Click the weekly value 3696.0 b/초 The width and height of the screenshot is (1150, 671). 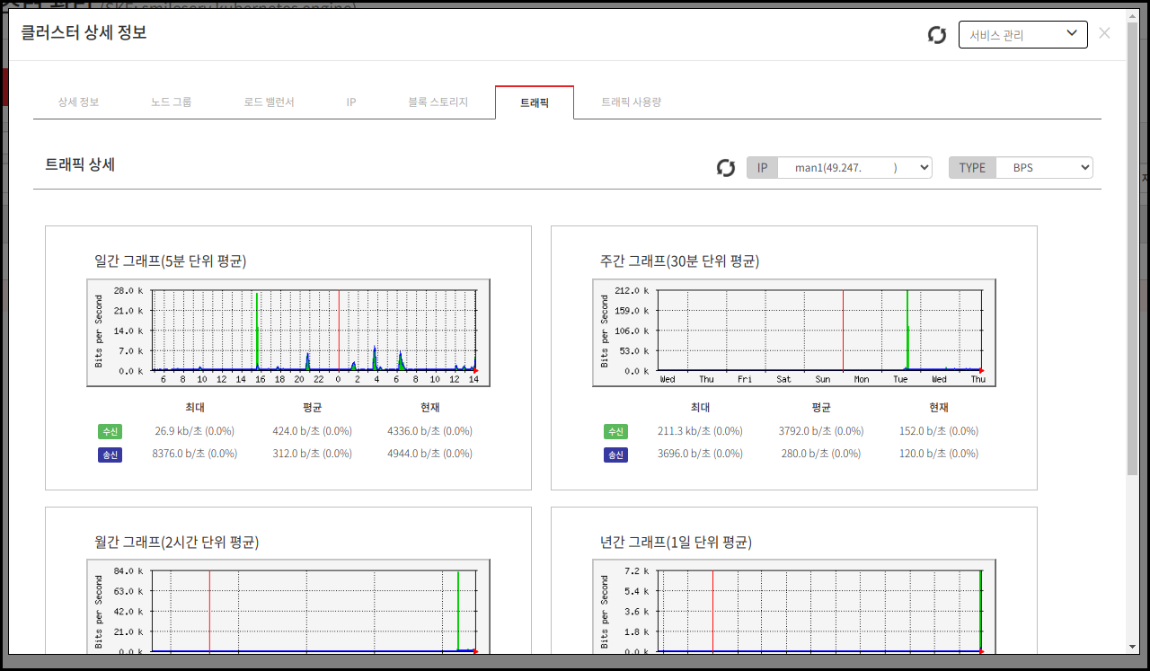pyautogui.click(x=701, y=454)
